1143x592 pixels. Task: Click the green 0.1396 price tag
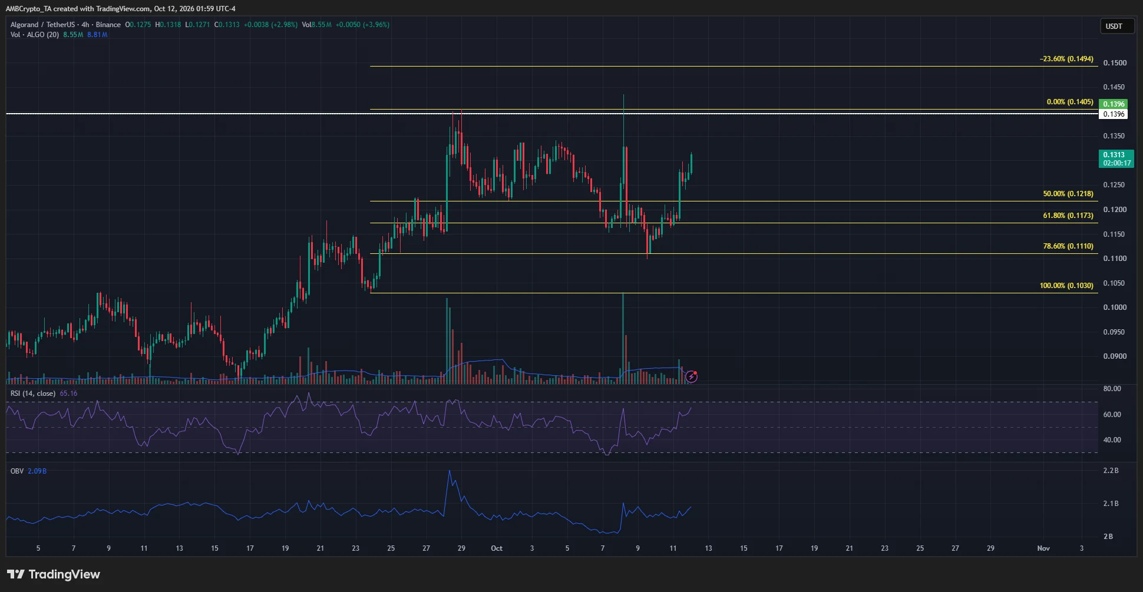click(1114, 104)
